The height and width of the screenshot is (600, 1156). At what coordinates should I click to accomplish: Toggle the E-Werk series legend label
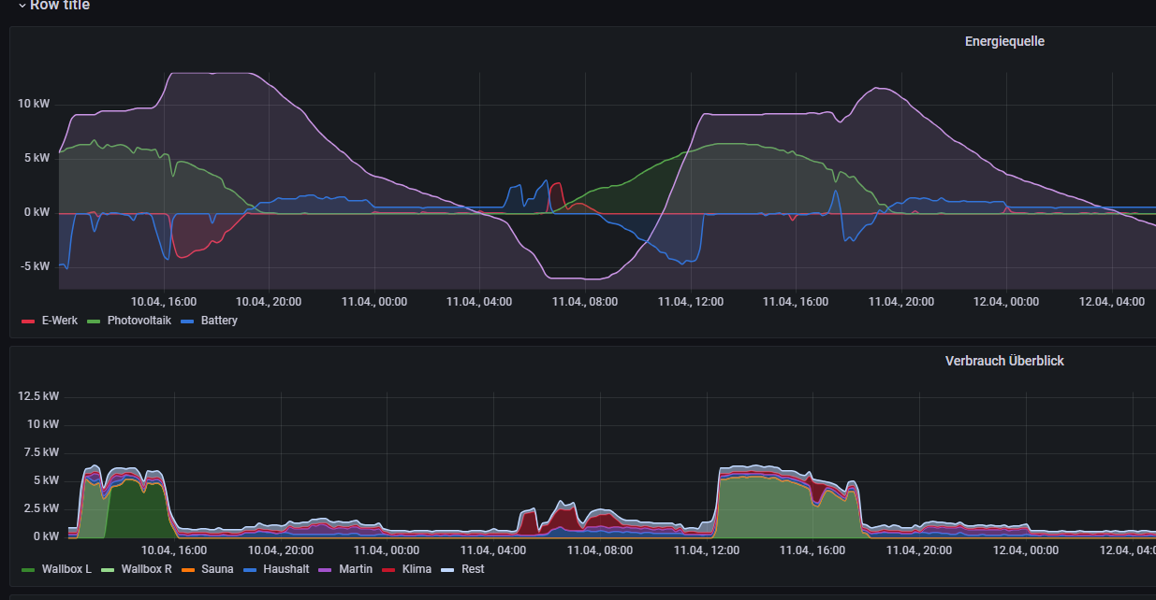[x=60, y=321]
